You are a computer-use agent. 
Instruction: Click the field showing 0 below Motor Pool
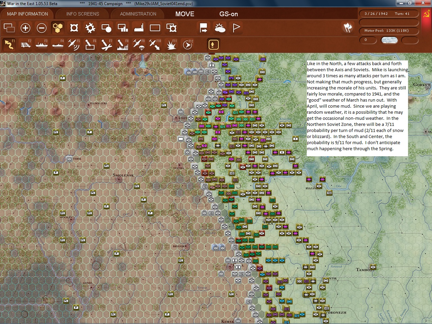pos(368,40)
